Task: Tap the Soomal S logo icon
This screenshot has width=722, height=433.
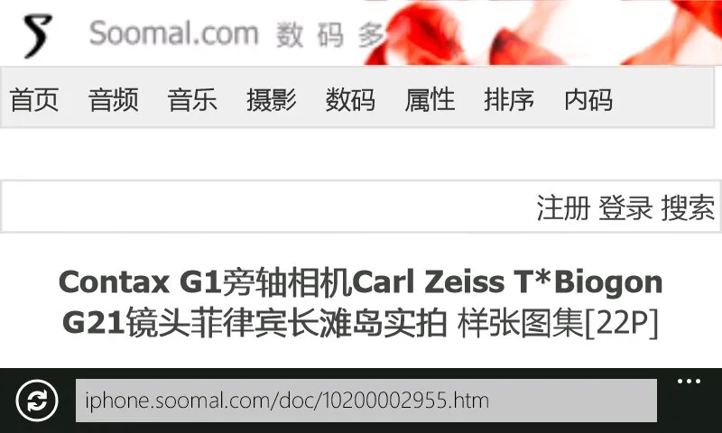Action: point(37,36)
